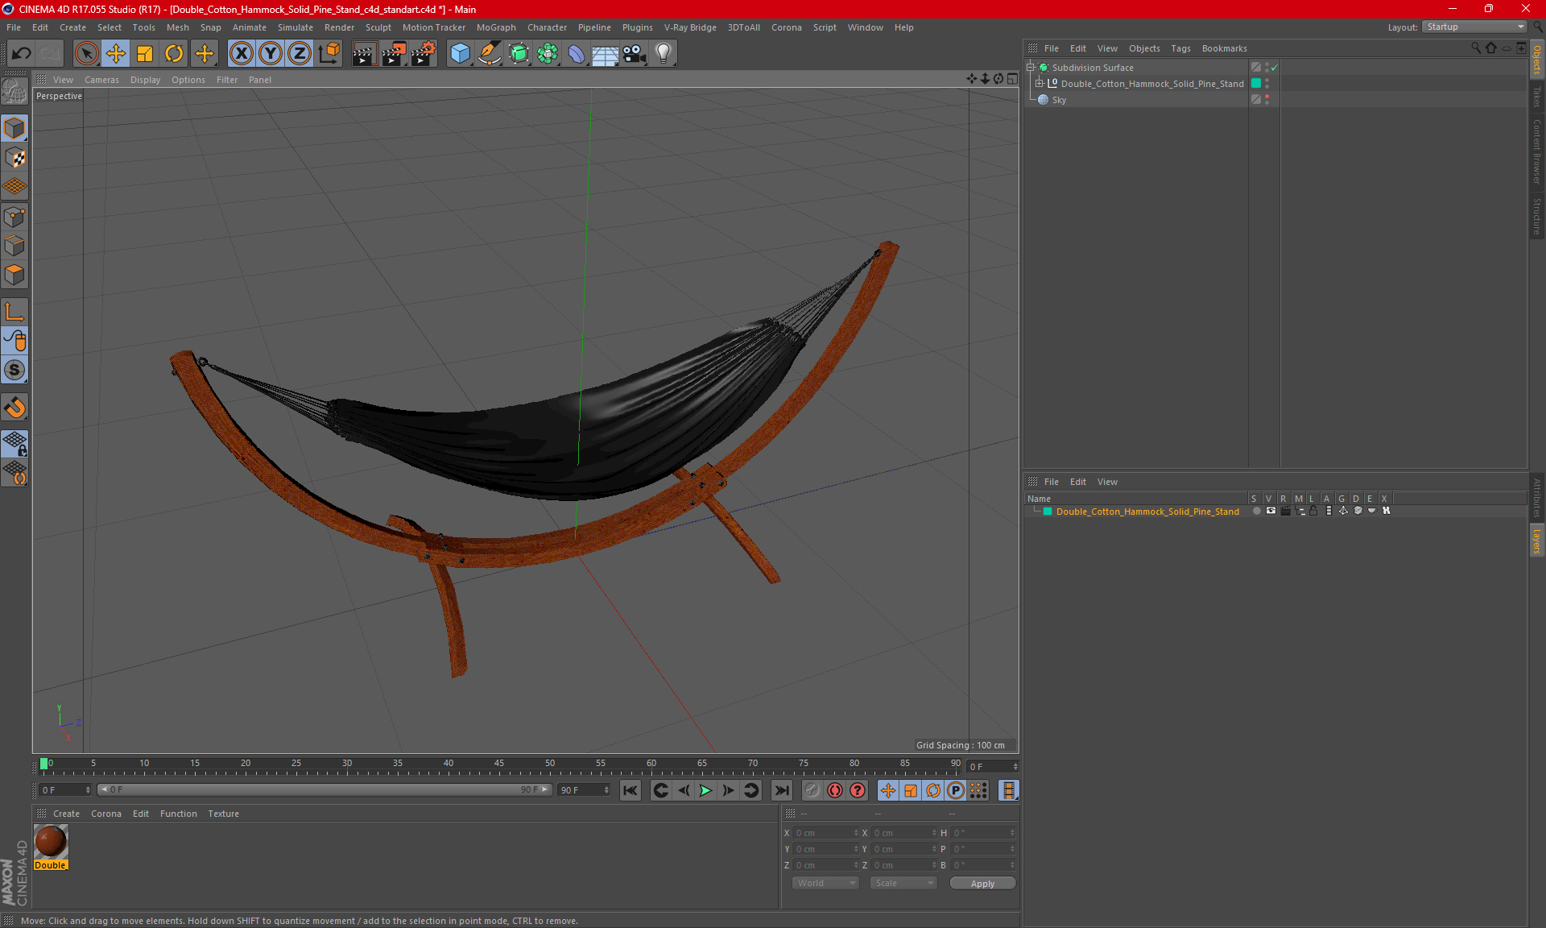Select the Double material thumbnail
The width and height of the screenshot is (1546, 928).
(51, 847)
